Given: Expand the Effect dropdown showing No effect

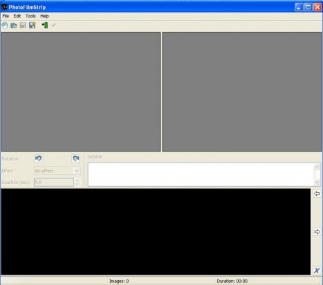Looking at the screenshot, I should [x=57, y=171].
